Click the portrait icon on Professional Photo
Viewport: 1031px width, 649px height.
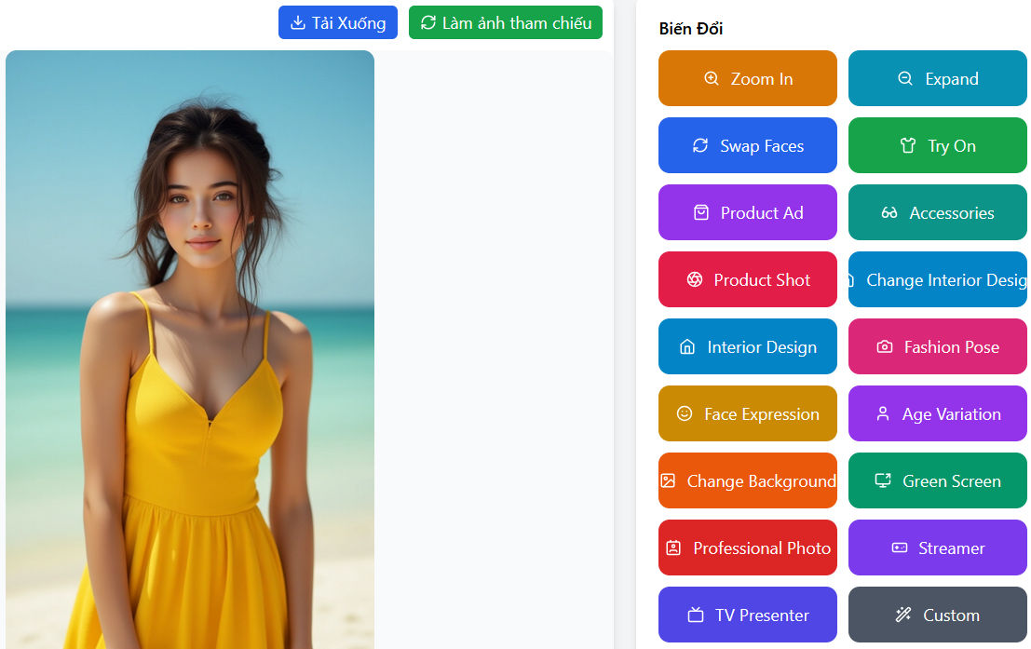point(674,548)
